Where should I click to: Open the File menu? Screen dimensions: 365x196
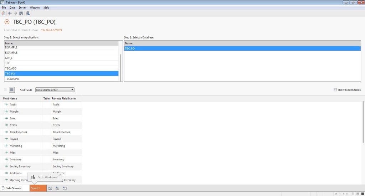[x=4, y=7]
